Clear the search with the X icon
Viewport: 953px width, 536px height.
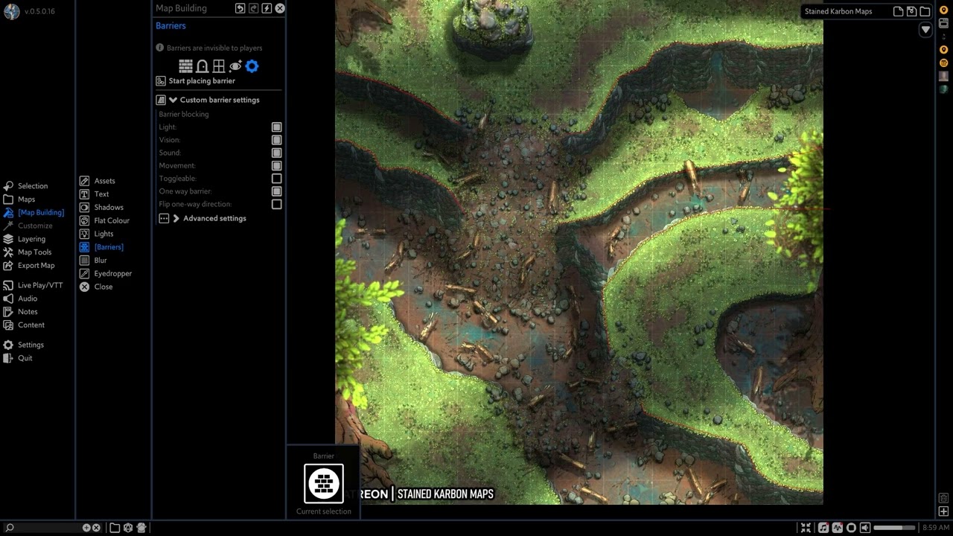click(x=96, y=528)
